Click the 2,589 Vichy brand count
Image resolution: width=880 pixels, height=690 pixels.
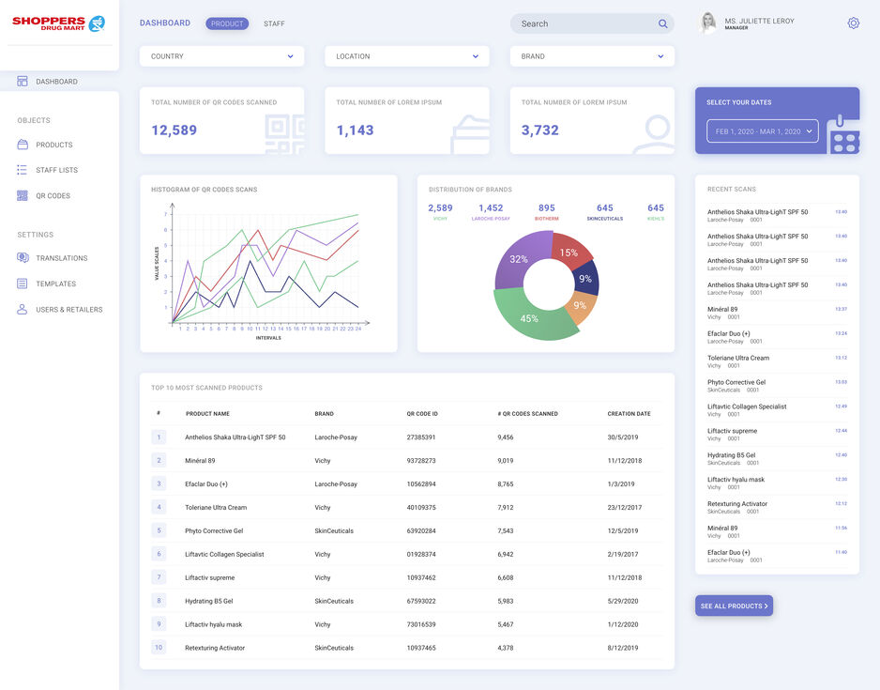440,207
